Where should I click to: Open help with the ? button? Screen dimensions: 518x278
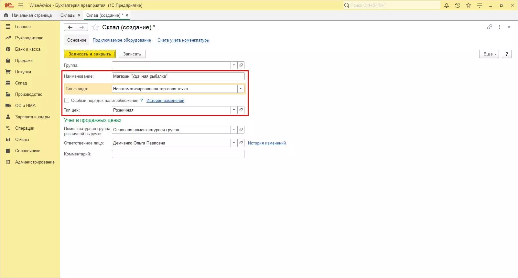(x=507, y=54)
